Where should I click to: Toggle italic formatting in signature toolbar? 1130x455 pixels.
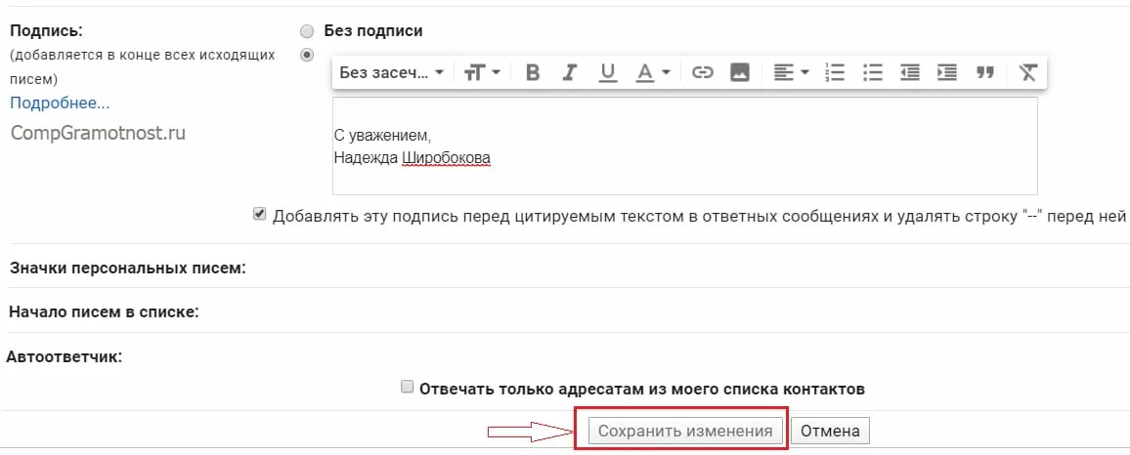click(570, 72)
